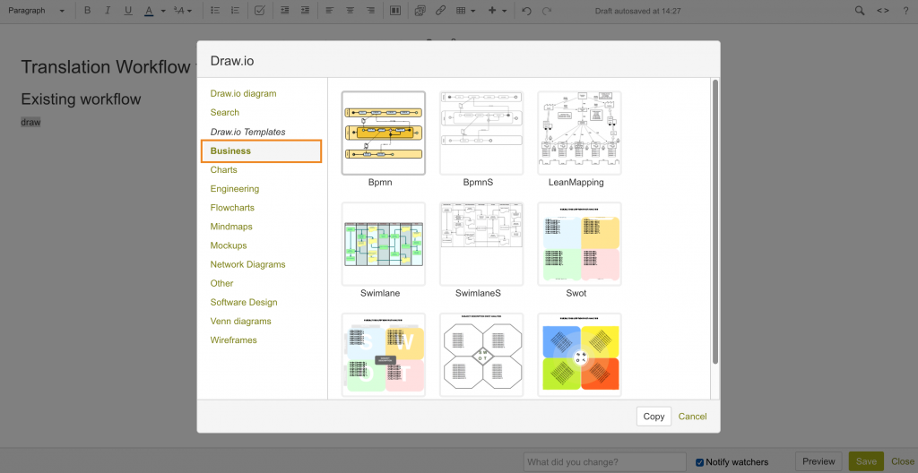Open the insert more content plus dropdown
The width and height of the screenshot is (918, 473).
pyautogui.click(x=497, y=11)
